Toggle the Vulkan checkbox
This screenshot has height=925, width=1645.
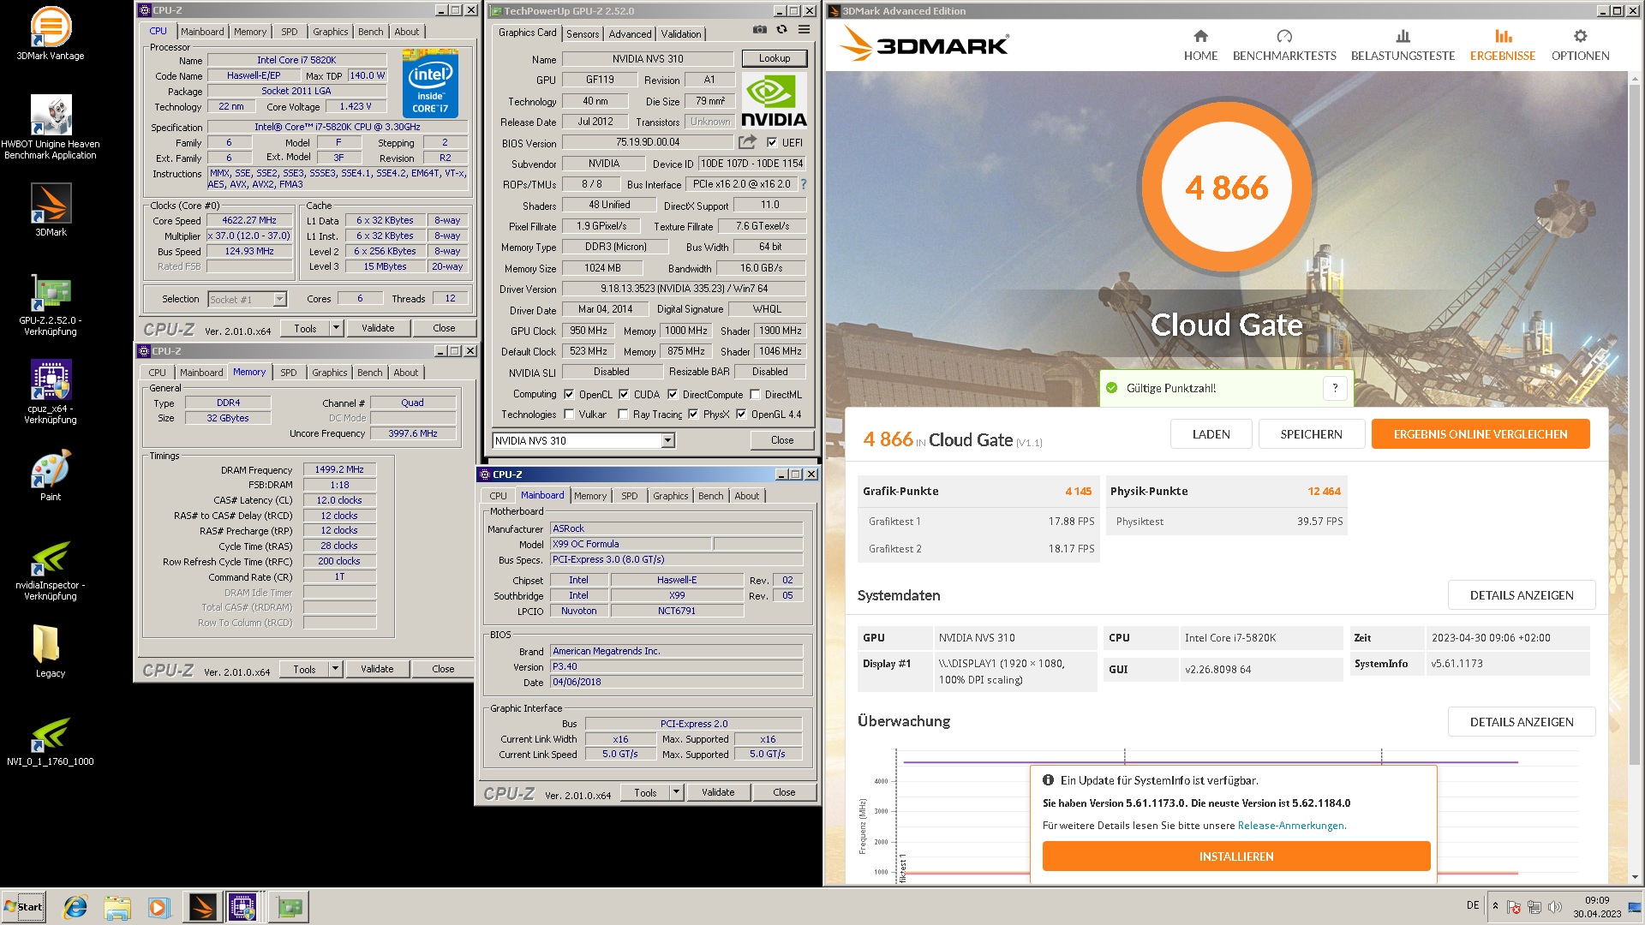point(569,415)
